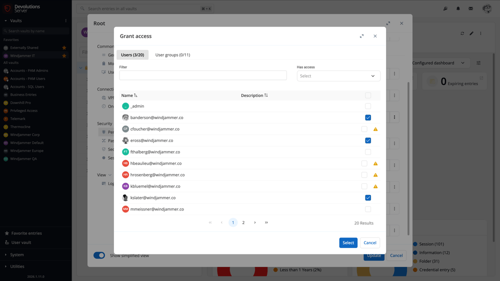Click the 20 Results count text
Viewport: 500px width, 281px height.
coord(364,223)
